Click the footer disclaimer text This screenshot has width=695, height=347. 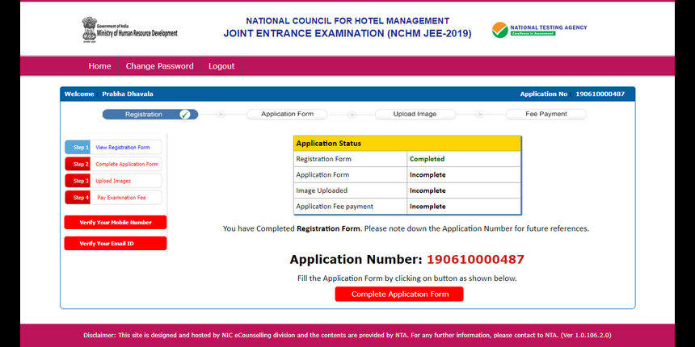point(347,336)
